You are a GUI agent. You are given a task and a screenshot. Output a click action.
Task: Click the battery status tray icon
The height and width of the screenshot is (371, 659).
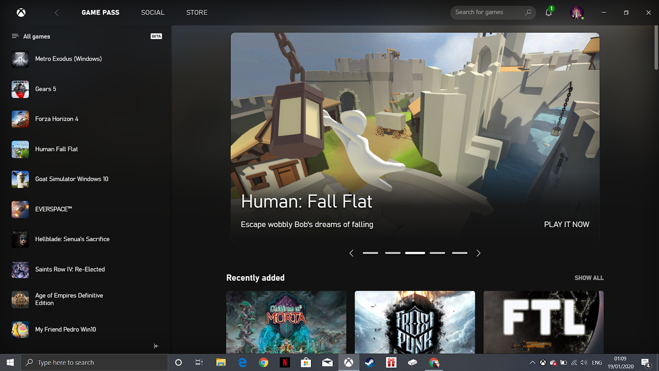[x=563, y=363]
